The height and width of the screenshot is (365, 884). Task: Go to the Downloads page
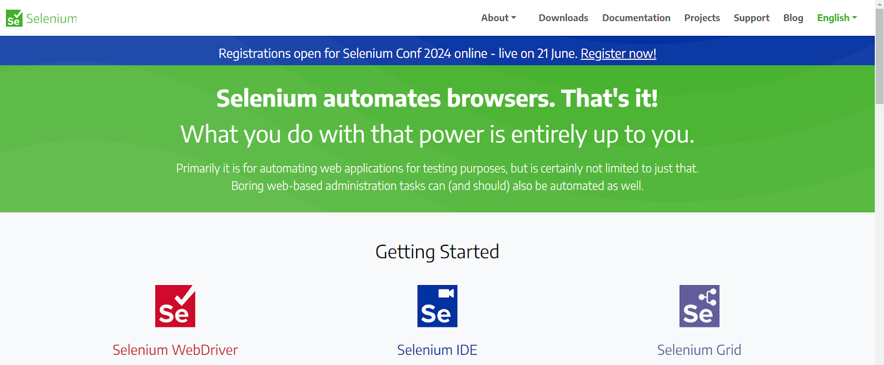pos(564,18)
